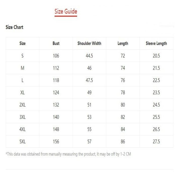Click bust value 140 in 3XL row

point(56,117)
